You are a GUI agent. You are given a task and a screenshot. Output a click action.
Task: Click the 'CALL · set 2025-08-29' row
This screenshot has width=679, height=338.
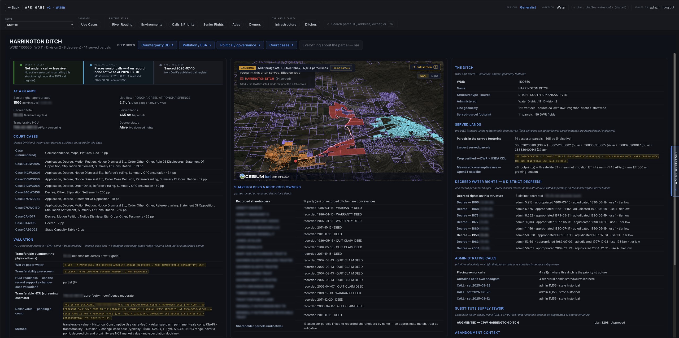tap(559, 285)
